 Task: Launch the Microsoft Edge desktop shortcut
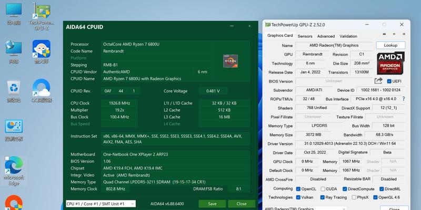pos(14,171)
